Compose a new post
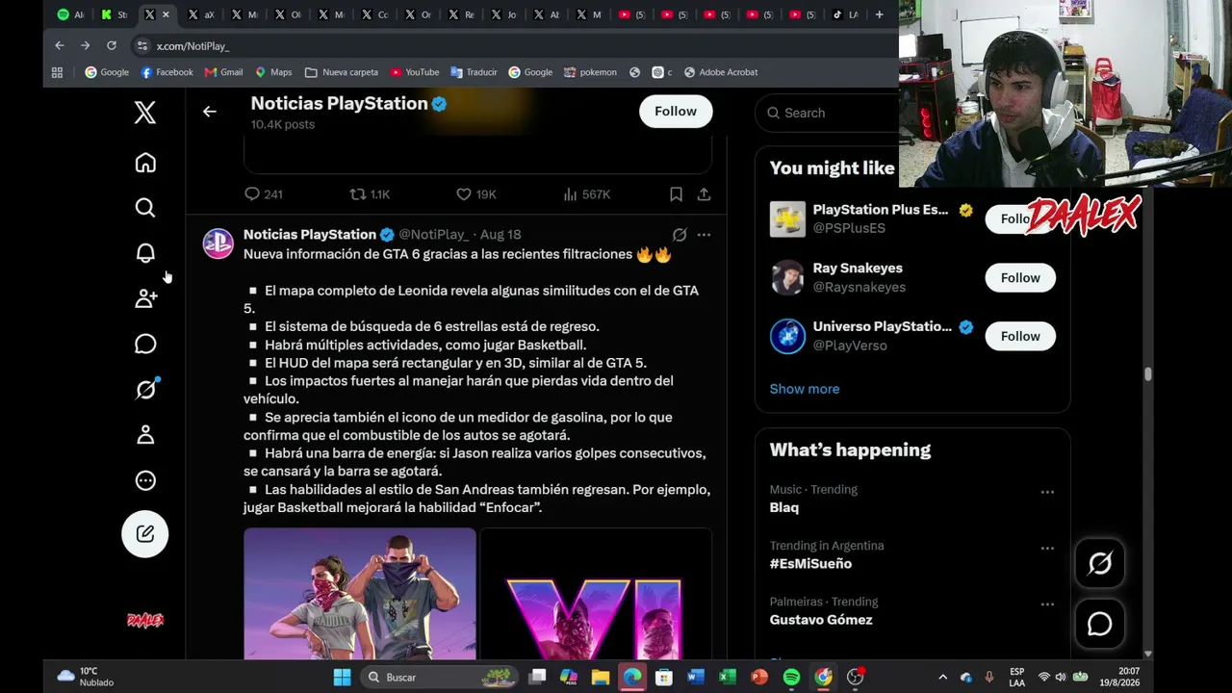The image size is (1232, 693). (x=145, y=534)
